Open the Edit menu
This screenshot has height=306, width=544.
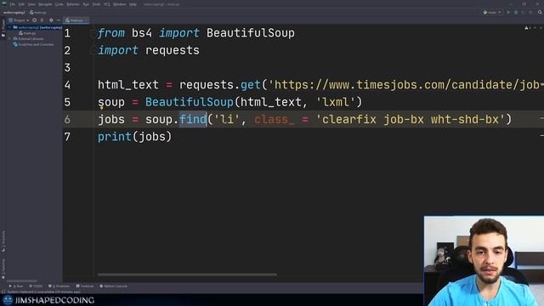tap(21, 4)
